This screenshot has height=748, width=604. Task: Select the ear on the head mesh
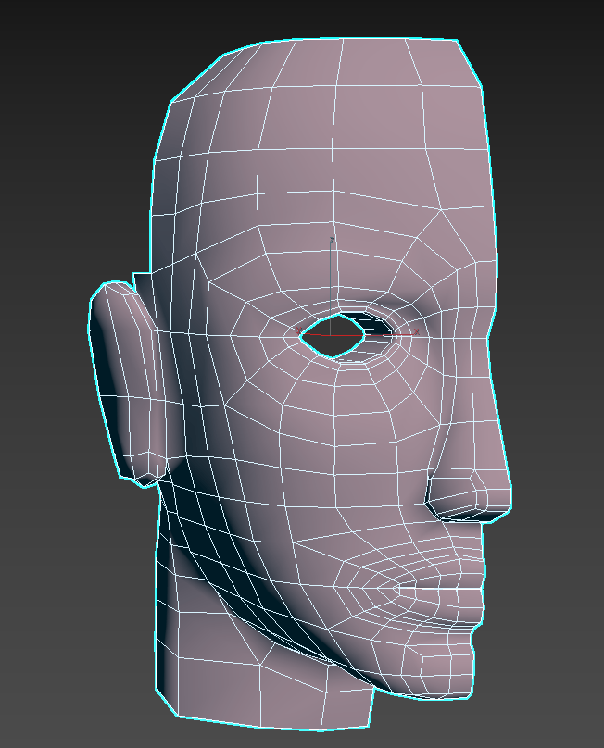[127, 384]
